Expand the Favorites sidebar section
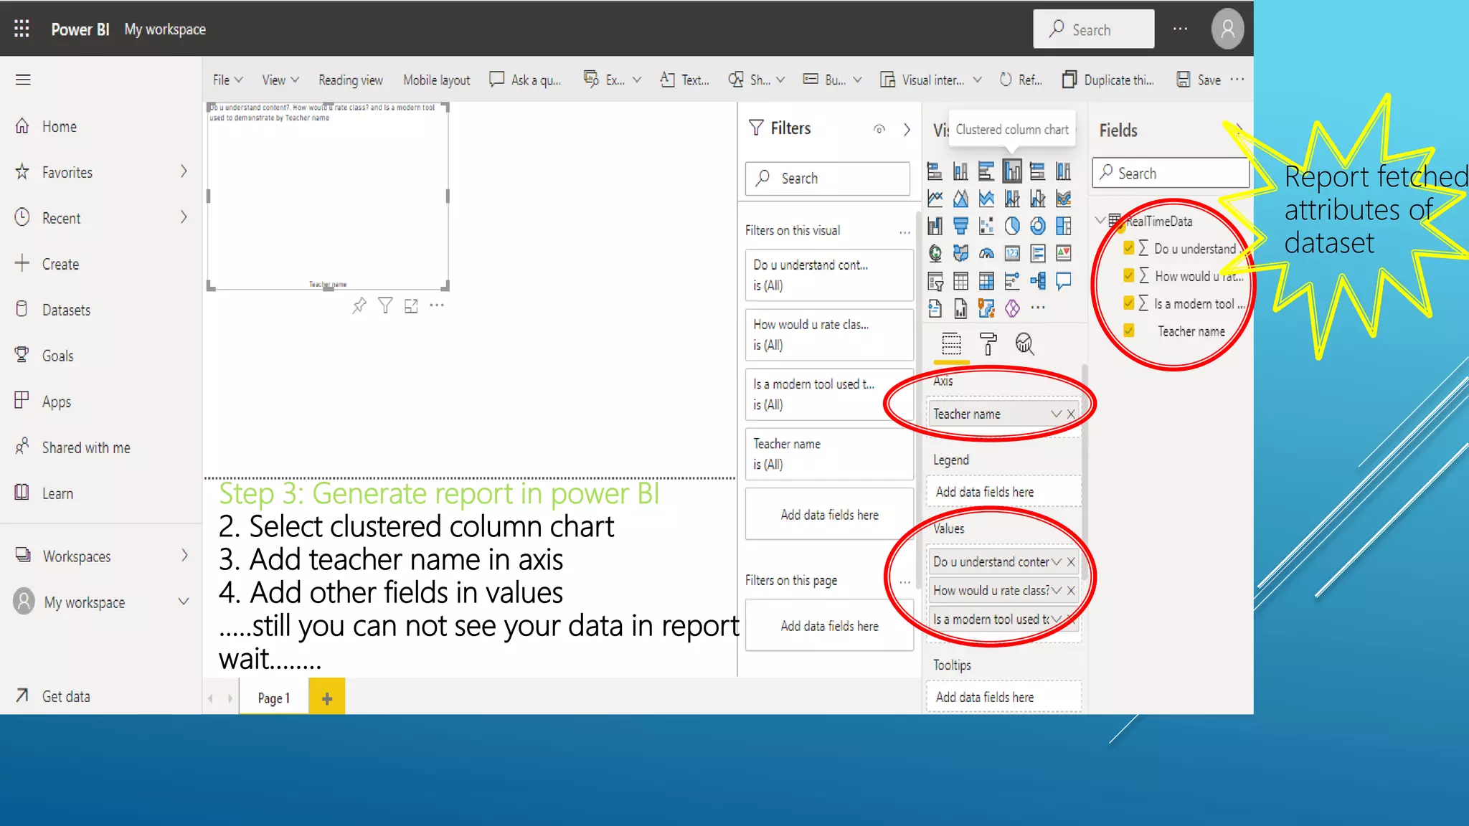1469x826 pixels. coord(184,171)
